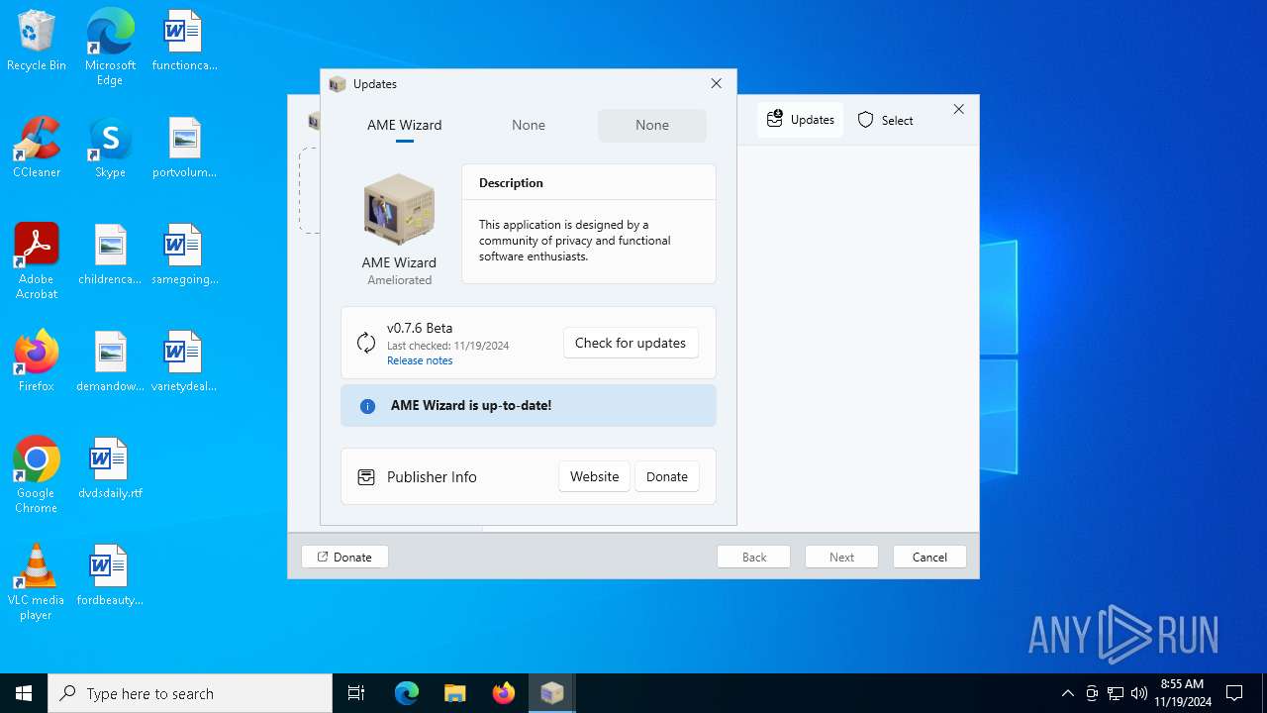Click the AME Wizard is up-to-date message

pos(471,405)
